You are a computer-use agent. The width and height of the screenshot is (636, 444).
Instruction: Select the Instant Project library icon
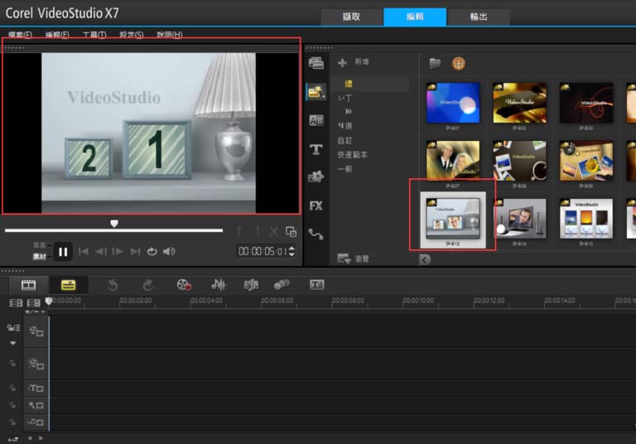click(316, 92)
